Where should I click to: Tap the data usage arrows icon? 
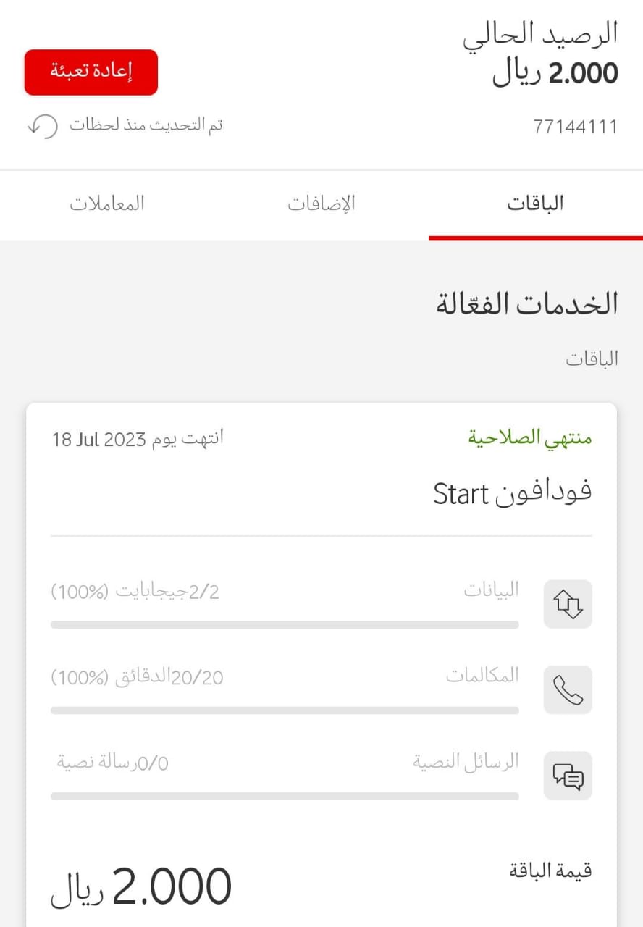(568, 604)
